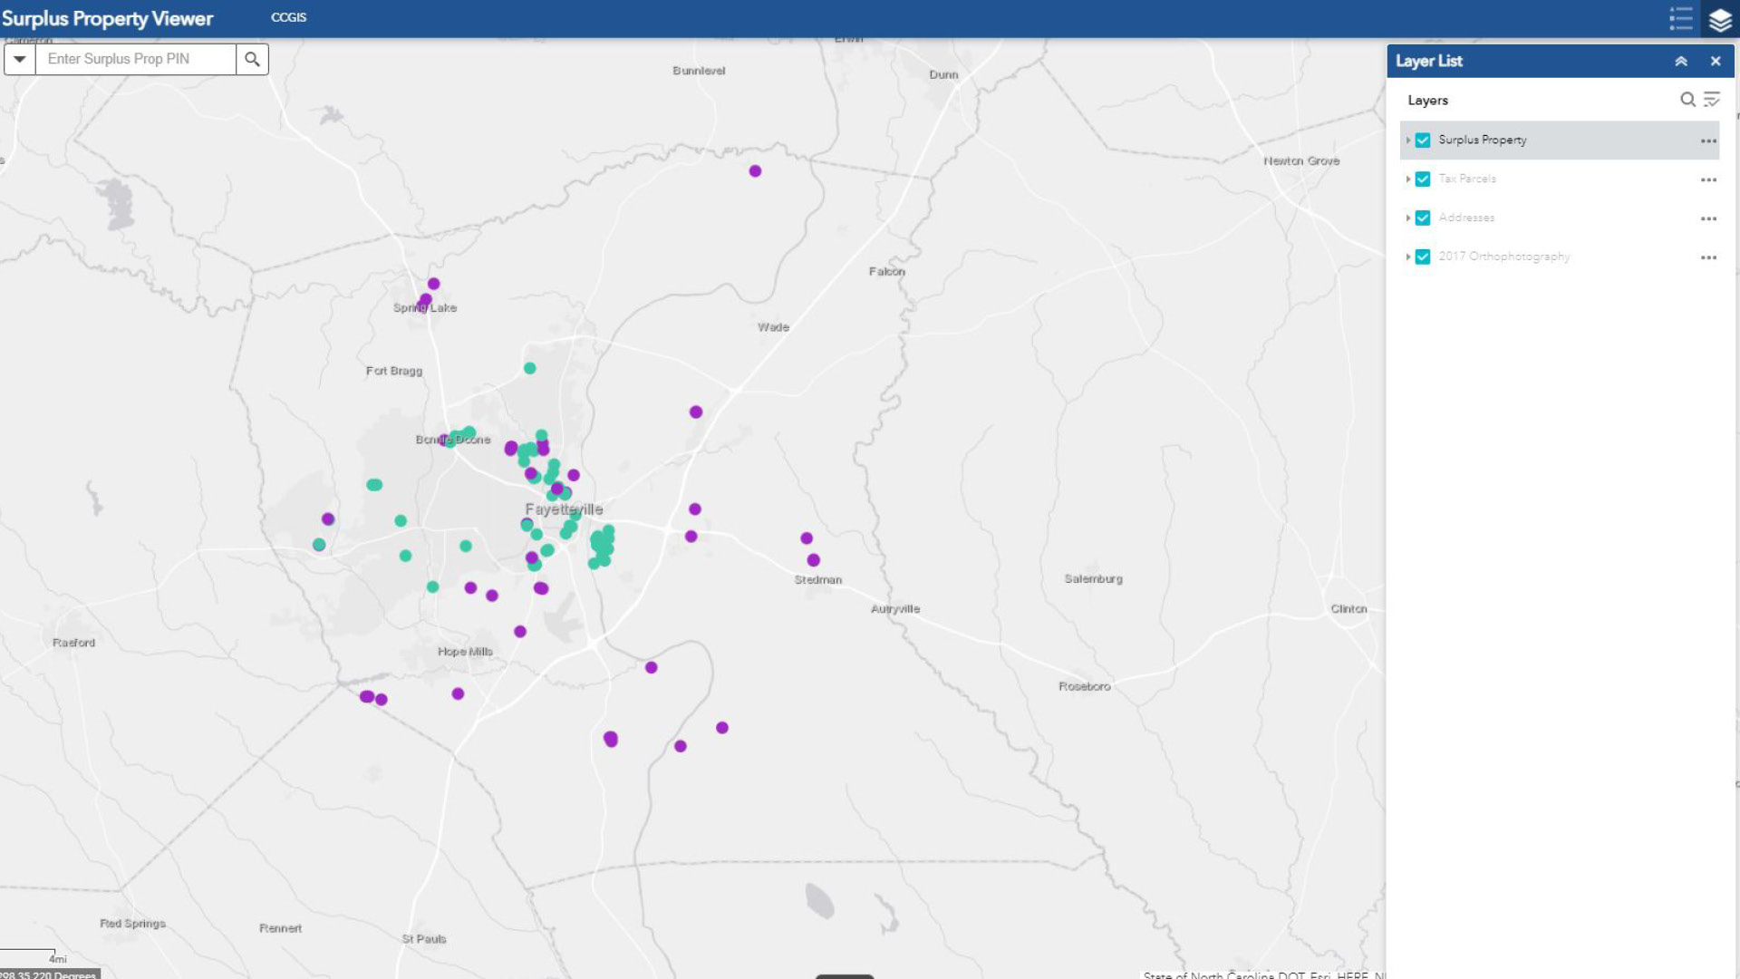Click the purple property point near Stedman
The height and width of the screenshot is (979, 1740).
pyautogui.click(x=813, y=560)
